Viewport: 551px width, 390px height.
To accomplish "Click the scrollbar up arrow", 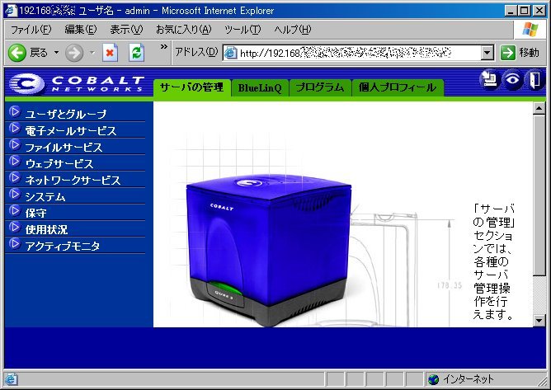I will (539, 108).
